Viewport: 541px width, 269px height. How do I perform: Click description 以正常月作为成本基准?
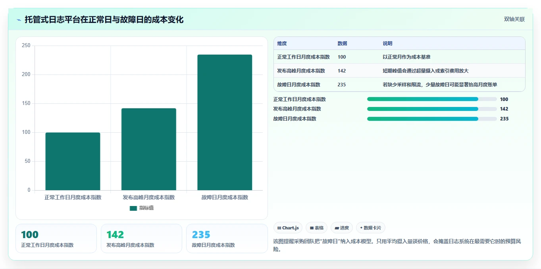click(406, 57)
